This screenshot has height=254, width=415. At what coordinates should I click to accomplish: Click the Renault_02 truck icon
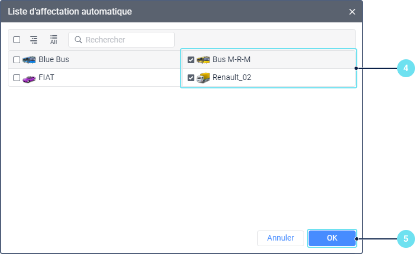[x=203, y=78]
